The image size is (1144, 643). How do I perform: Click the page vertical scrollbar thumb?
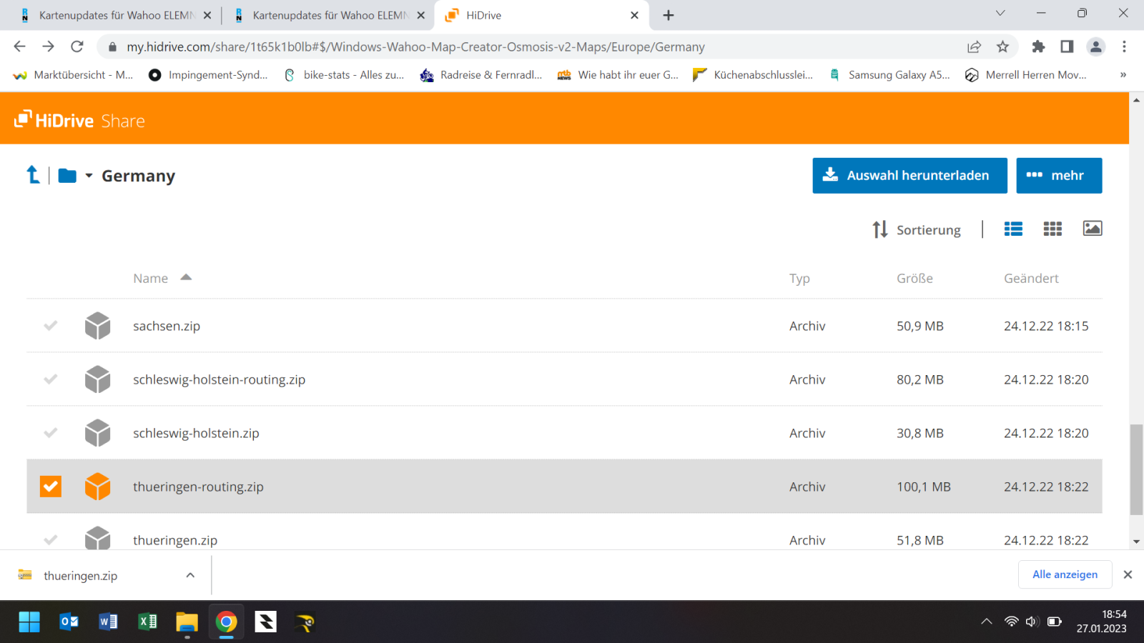[x=1136, y=469]
